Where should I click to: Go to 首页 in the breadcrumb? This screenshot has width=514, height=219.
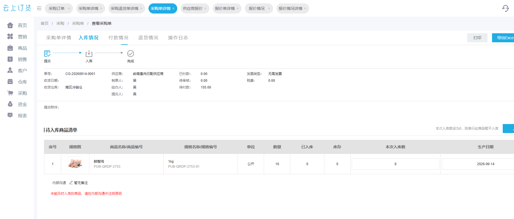pyautogui.click(x=45, y=23)
